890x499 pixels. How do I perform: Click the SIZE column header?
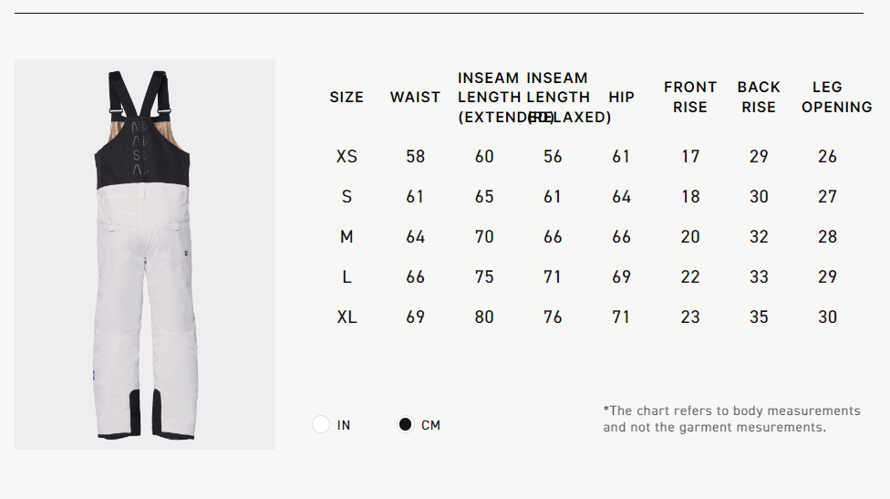347,97
